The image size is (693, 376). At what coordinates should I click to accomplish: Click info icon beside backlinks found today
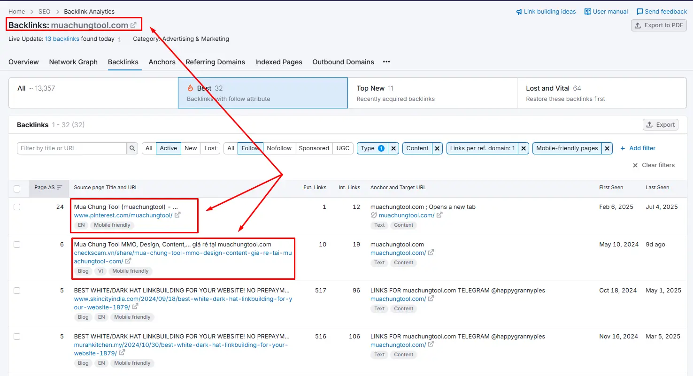(x=120, y=39)
